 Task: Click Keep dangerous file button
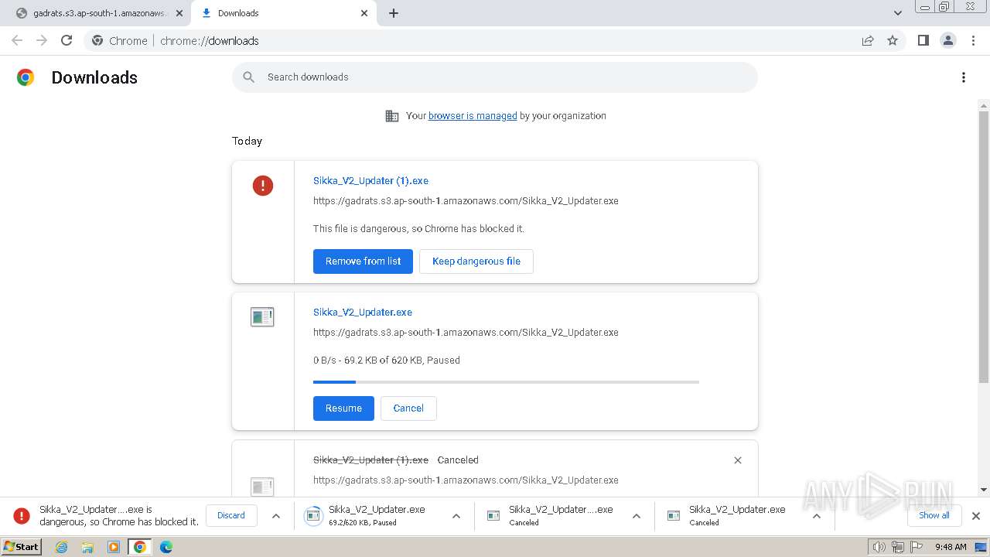(x=476, y=261)
